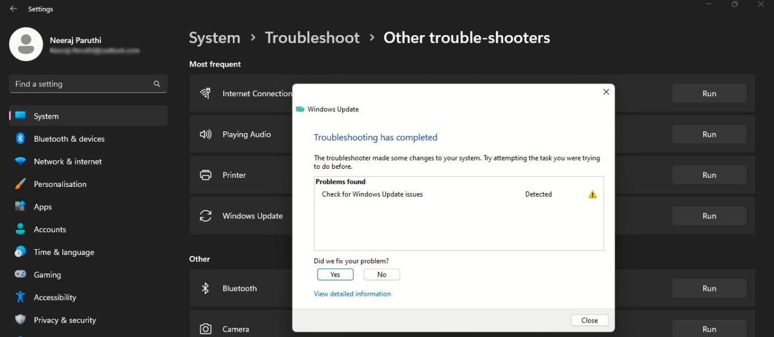The image size is (774, 337).
Task: Open Privacy & security settings
Action: 88,320
